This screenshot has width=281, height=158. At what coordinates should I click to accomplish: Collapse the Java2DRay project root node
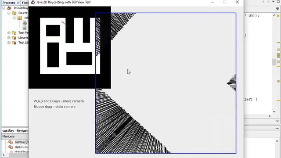(x=4, y=8)
